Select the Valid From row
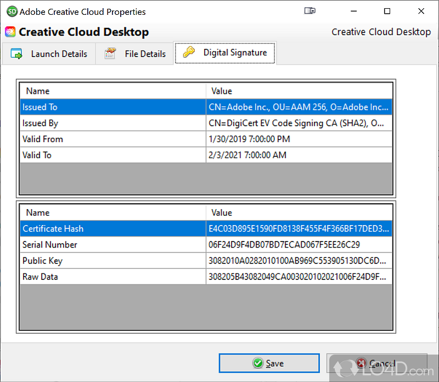The width and height of the screenshot is (439, 382). click(206, 139)
